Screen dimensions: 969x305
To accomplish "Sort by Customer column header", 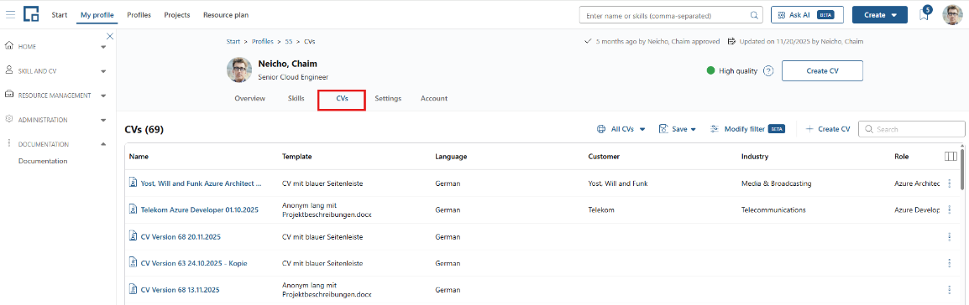I will tap(604, 157).
